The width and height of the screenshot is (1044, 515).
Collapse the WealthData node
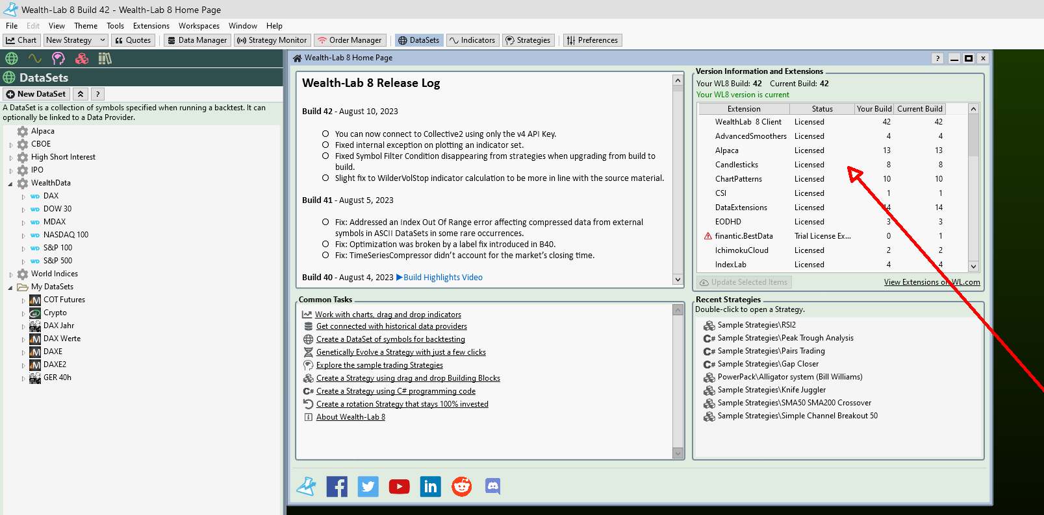coord(11,184)
